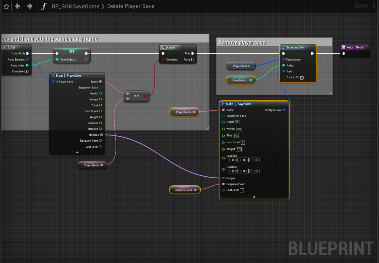Image resolution: width=379 pixels, height=263 pixels.
Task: Collapse the Break S_PlayerSave node bottom arrow
Action: point(77,152)
